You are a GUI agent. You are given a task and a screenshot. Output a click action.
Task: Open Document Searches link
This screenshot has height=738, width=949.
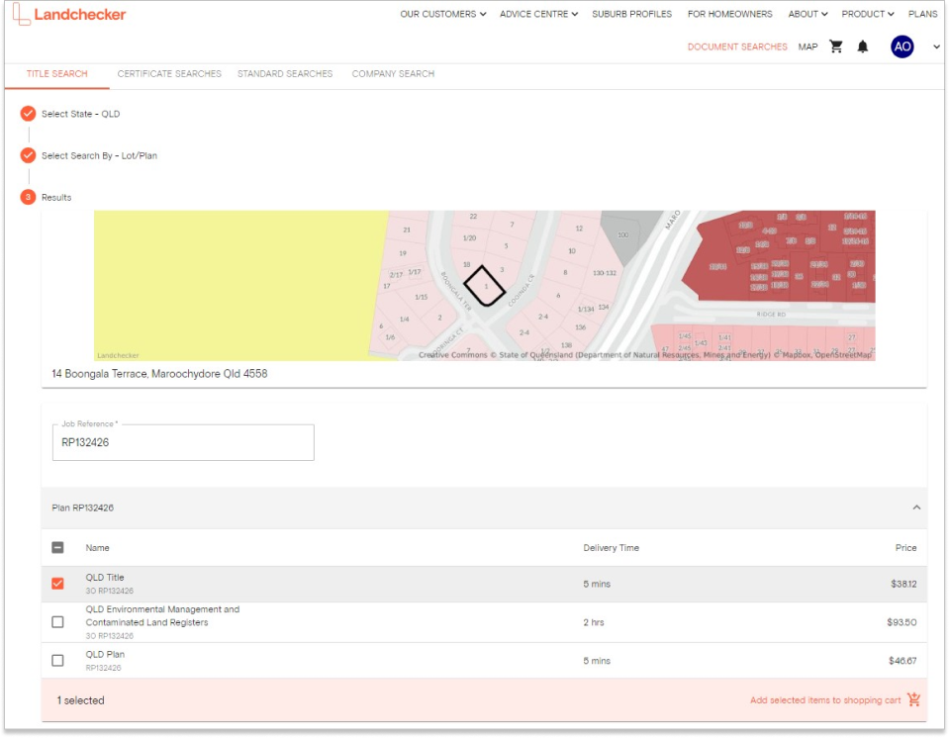[737, 46]
